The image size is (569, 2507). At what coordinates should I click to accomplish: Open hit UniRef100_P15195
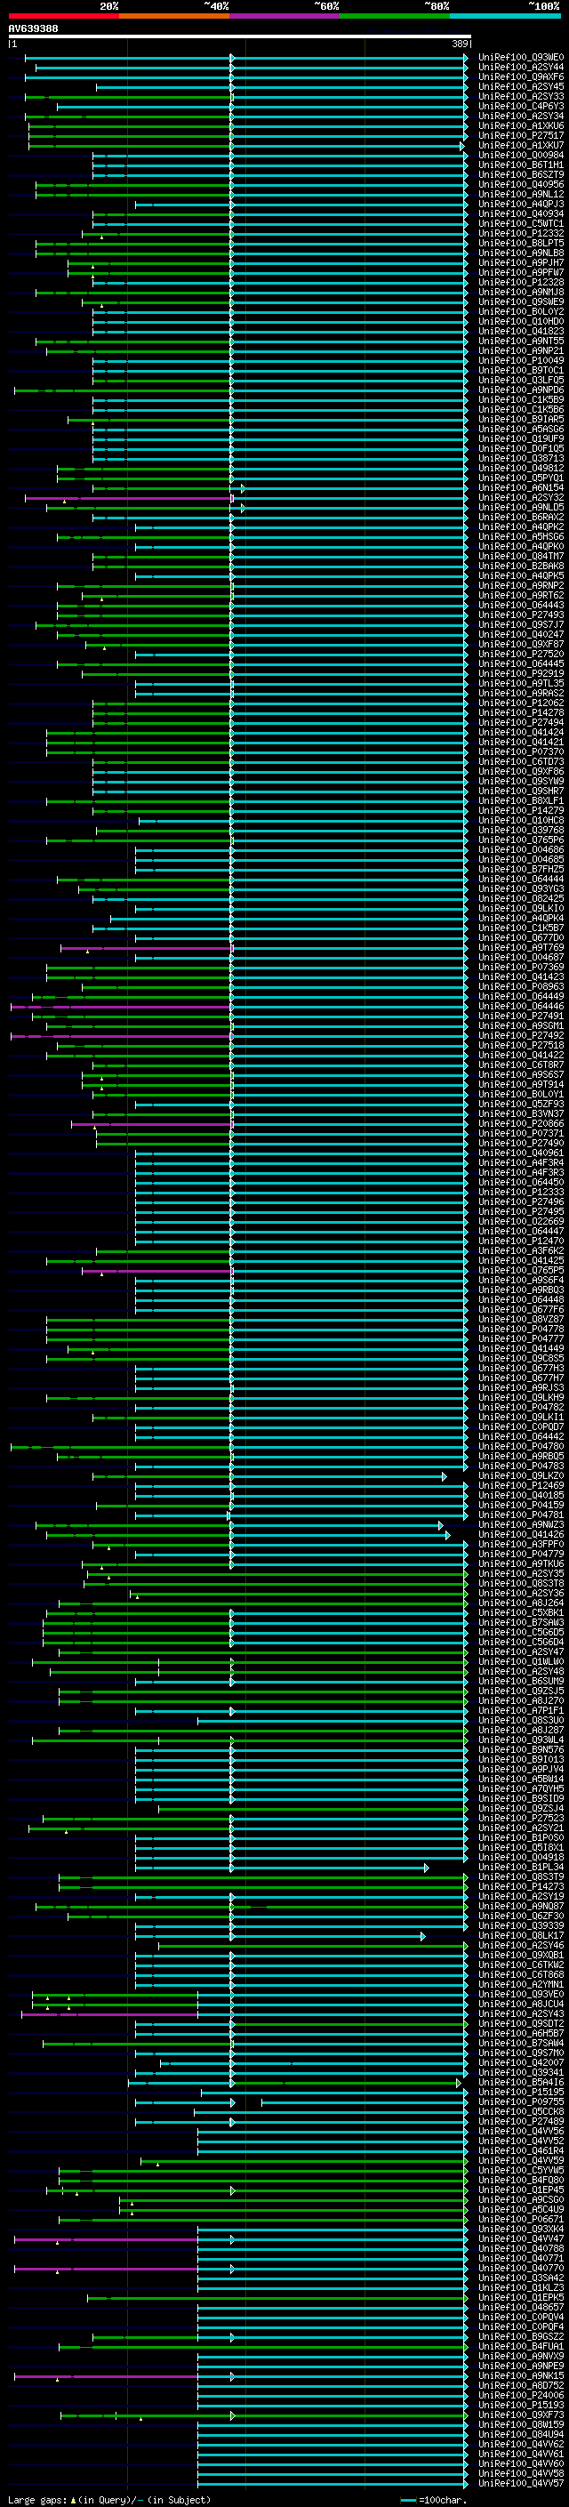[521, 2093]
